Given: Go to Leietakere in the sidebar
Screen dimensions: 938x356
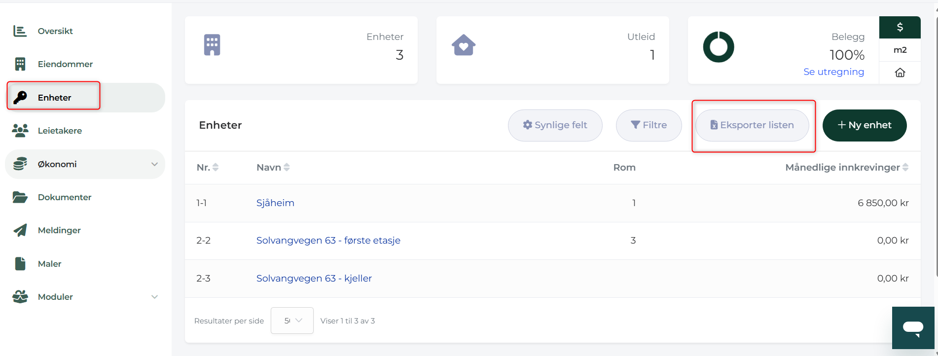Looking at the screenshot, I should [x=60, y=131].
